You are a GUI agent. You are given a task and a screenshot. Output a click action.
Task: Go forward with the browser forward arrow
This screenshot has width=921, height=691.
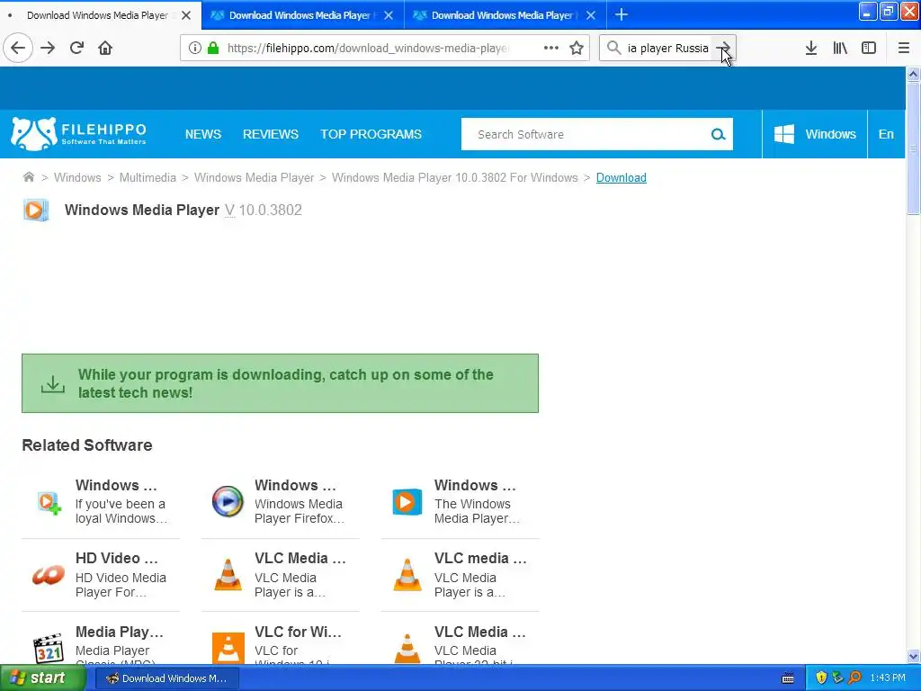[x=48, y=48]
